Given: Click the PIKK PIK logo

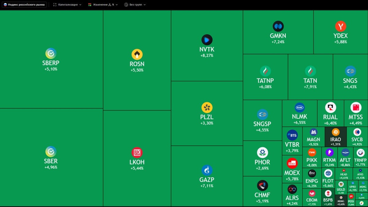Looking at the screenshot, I should coord(312,152).
